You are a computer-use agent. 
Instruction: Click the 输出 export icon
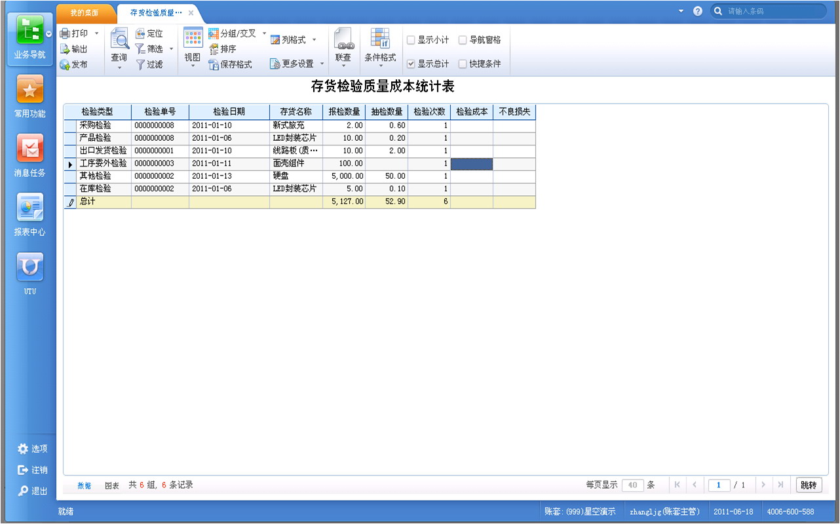point(65,49)
